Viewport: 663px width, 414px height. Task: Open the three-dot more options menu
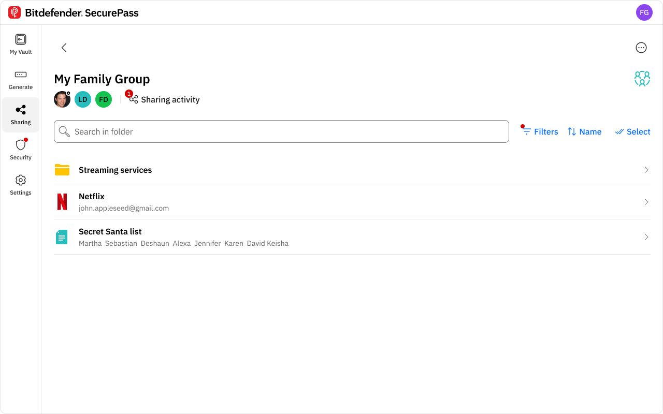pyautogui.click(x=641, y=48)
